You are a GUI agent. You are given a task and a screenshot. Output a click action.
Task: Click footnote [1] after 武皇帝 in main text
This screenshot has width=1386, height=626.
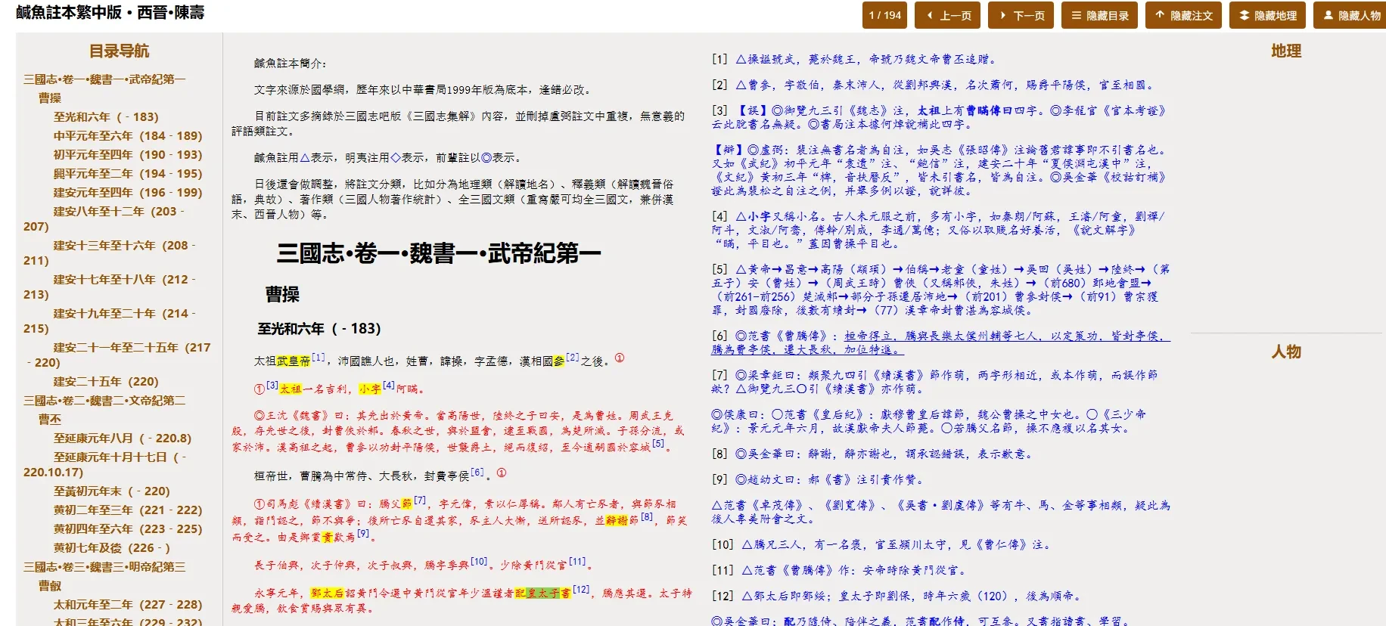point(319,358)
